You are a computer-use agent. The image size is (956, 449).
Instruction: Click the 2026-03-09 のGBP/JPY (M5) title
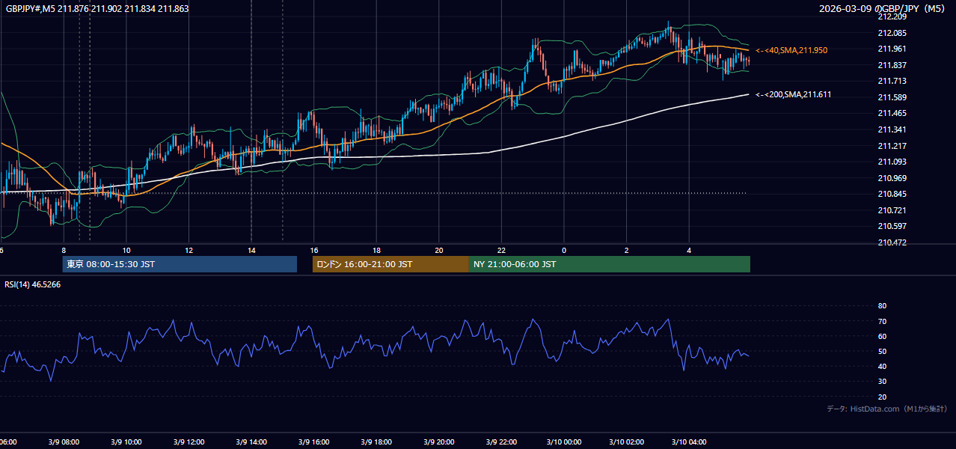point(883,8)
